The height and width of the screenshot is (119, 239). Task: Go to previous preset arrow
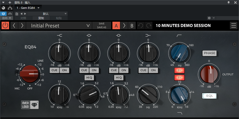(14, 25)
